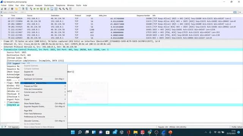
Task: Jump to the last packet with the toolbar icon
Action: (48, 9)
